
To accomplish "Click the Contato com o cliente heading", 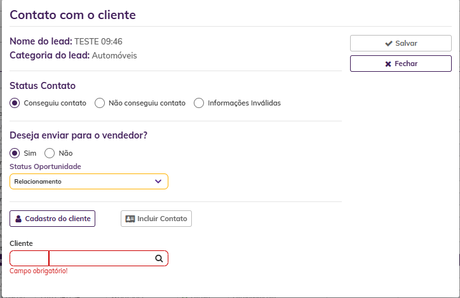I will [x=72, y=14].
